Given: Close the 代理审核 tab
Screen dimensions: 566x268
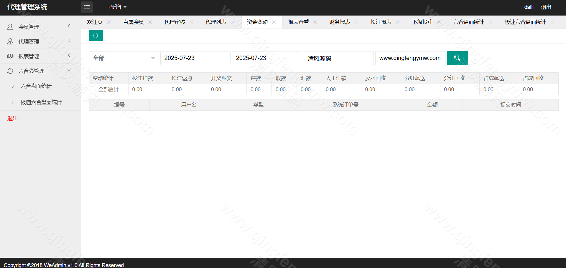Looking at the screenshot, I should pyautogui.click(x=191, y=22).
